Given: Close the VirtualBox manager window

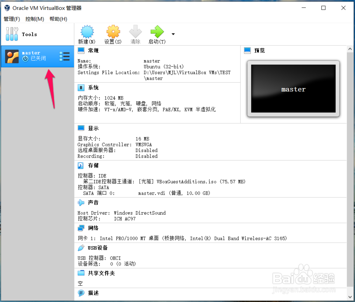Looking at the screenshot, I should tap(343, 8).
